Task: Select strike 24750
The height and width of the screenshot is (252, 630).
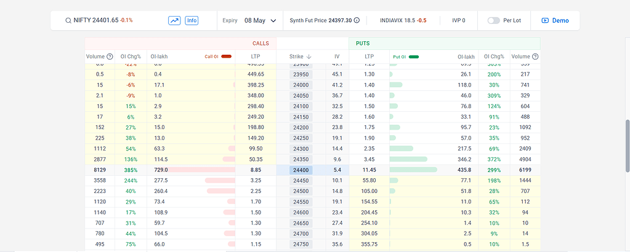Action: pyautogui.click(x=301, y=245)
